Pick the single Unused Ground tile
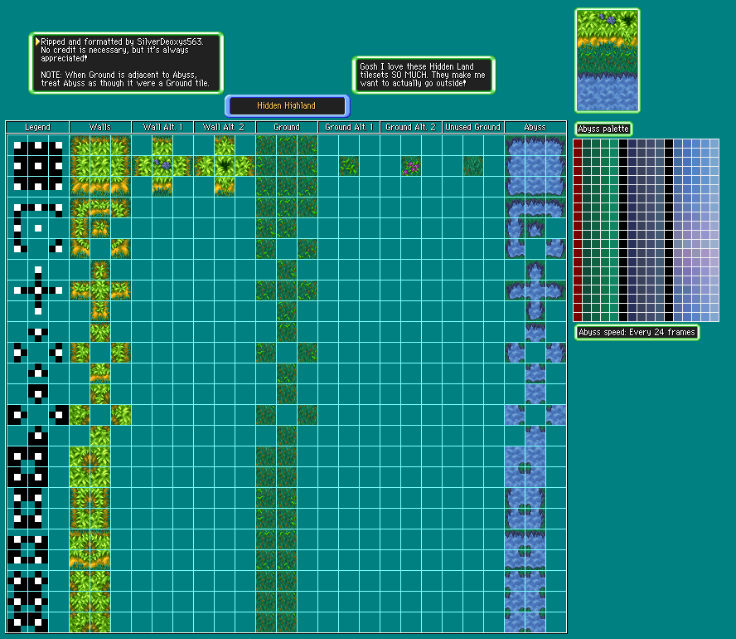 473,166
